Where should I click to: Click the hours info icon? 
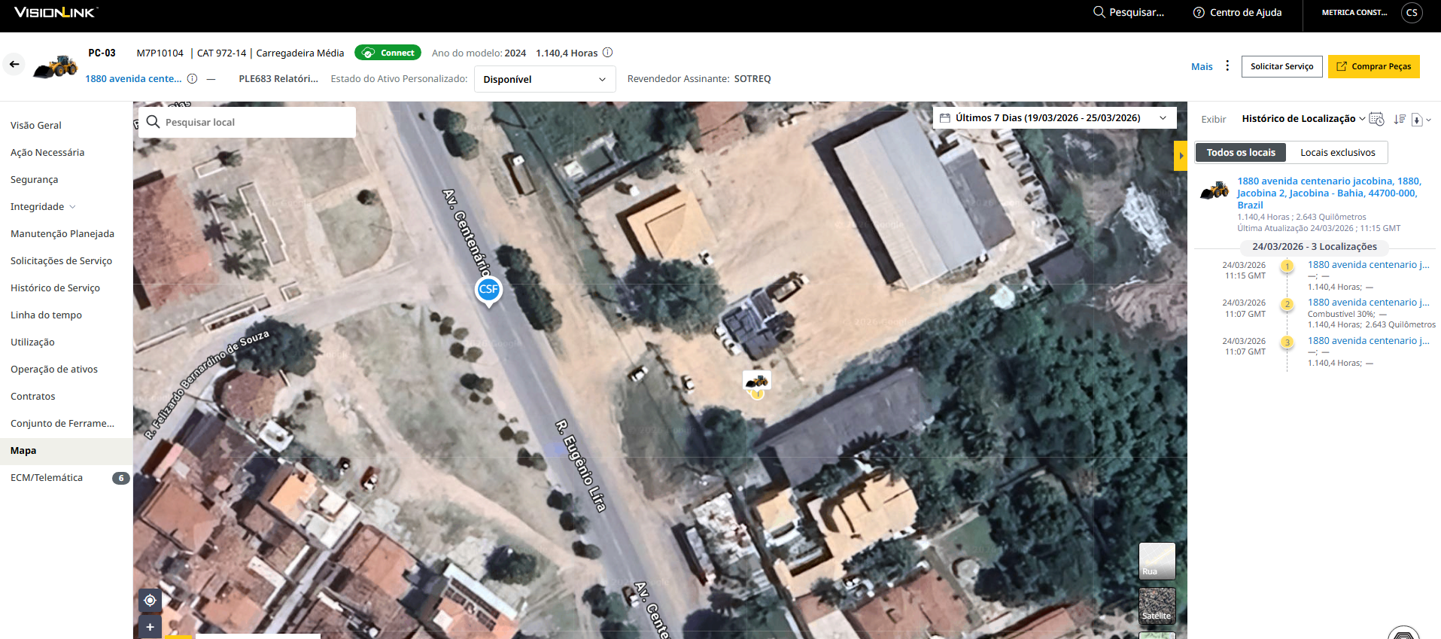(x=608, y=53)
